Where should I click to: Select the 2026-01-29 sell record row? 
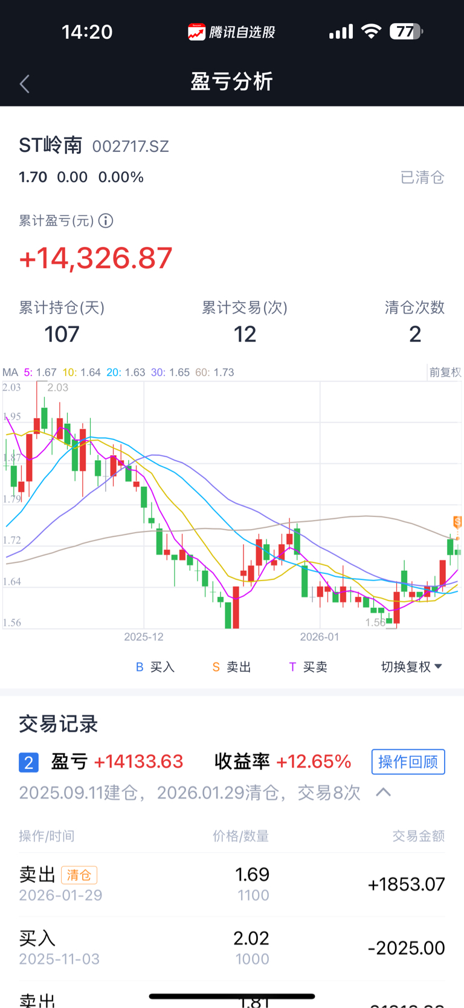click(x=232, y=884)
